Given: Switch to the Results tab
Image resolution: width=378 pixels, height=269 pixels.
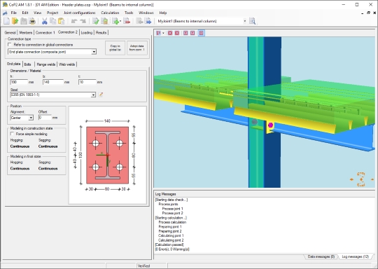Looking at the screenshot, I should coord(101,32).
